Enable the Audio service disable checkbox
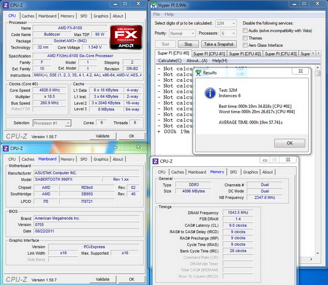Screen dimensions: 328x285 (x=246, y=31)
